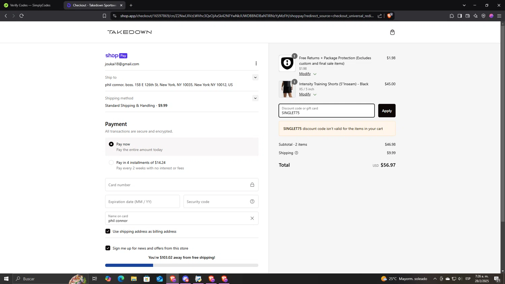Open Microsoft Store from taskbar
The image size is (505, 284).
click(x=147, y=279)
